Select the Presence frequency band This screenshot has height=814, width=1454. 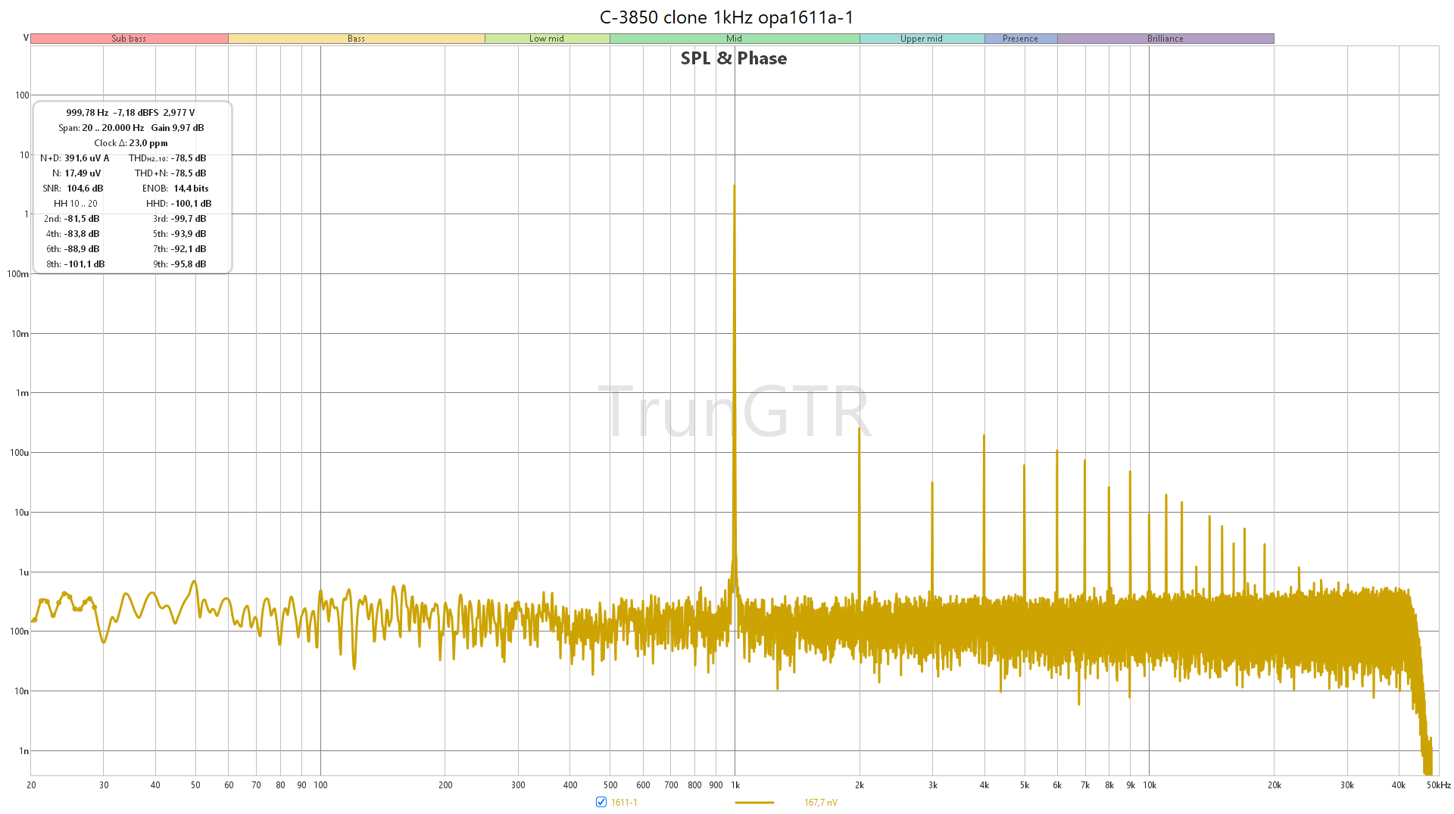[x=1020, y=39]
